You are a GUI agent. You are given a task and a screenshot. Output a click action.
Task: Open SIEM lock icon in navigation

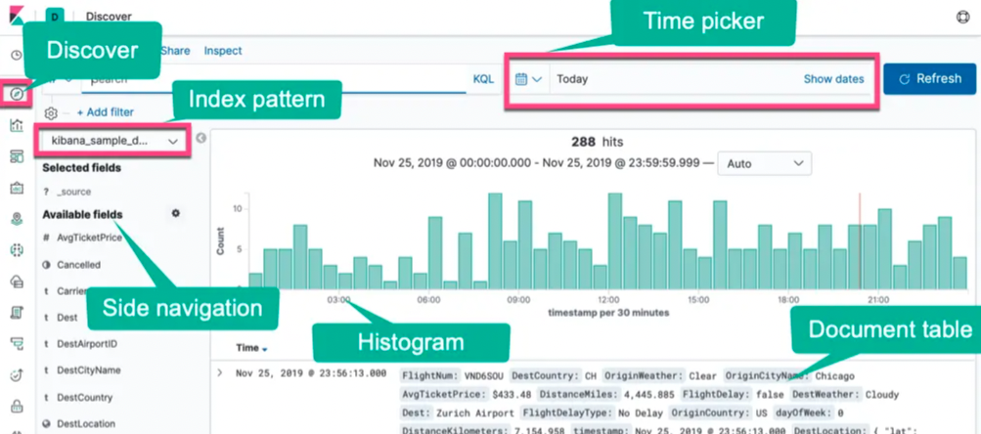(17, 406)
